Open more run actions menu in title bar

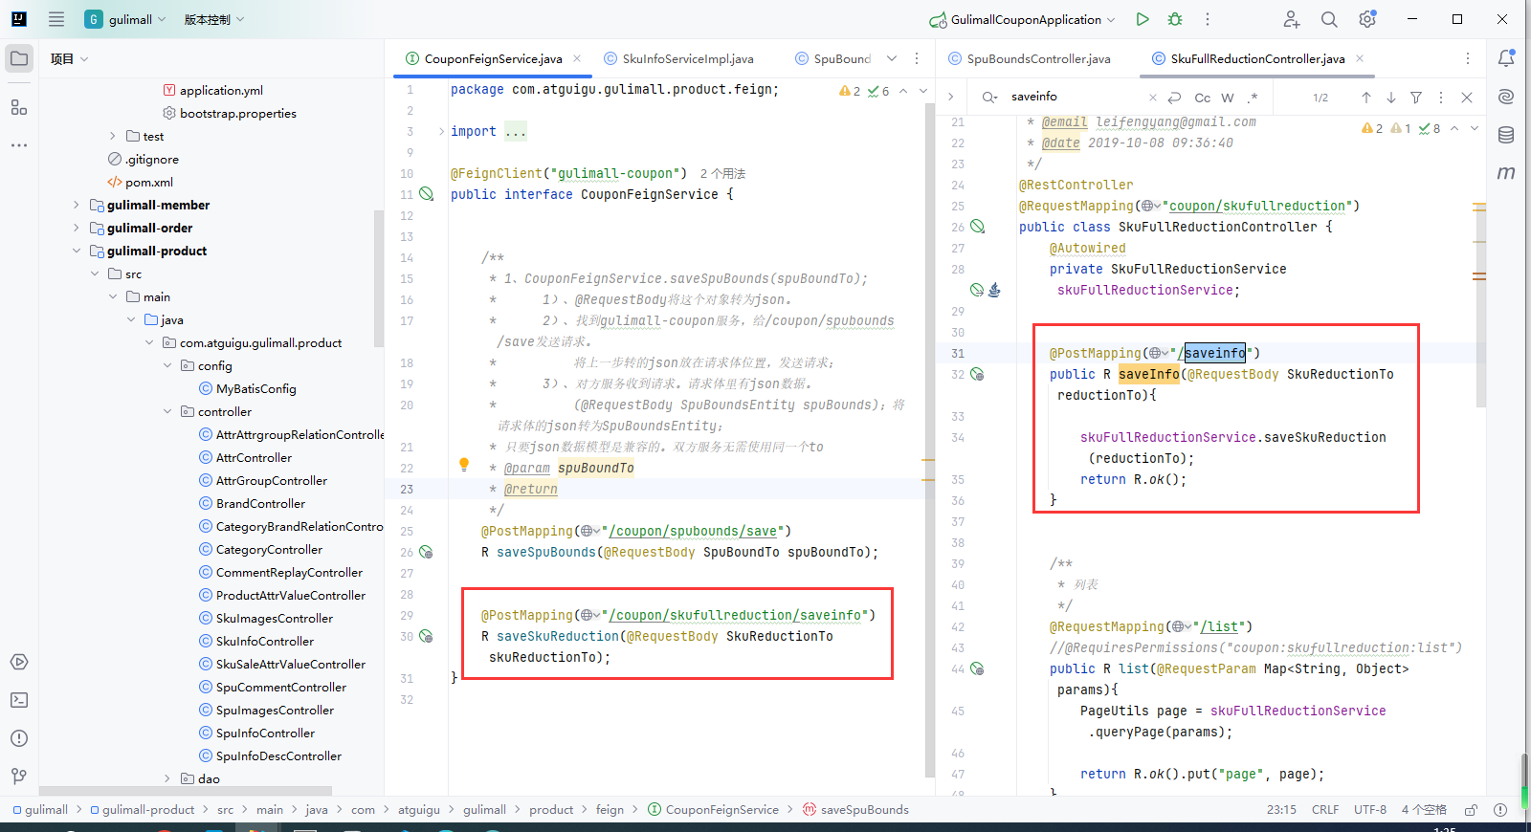pyautogui.click(x=1208, y=19)
